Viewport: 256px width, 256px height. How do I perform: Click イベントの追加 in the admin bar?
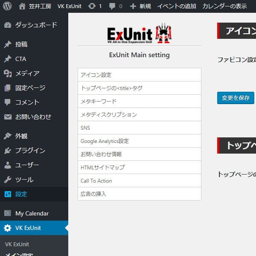point(177,6)
